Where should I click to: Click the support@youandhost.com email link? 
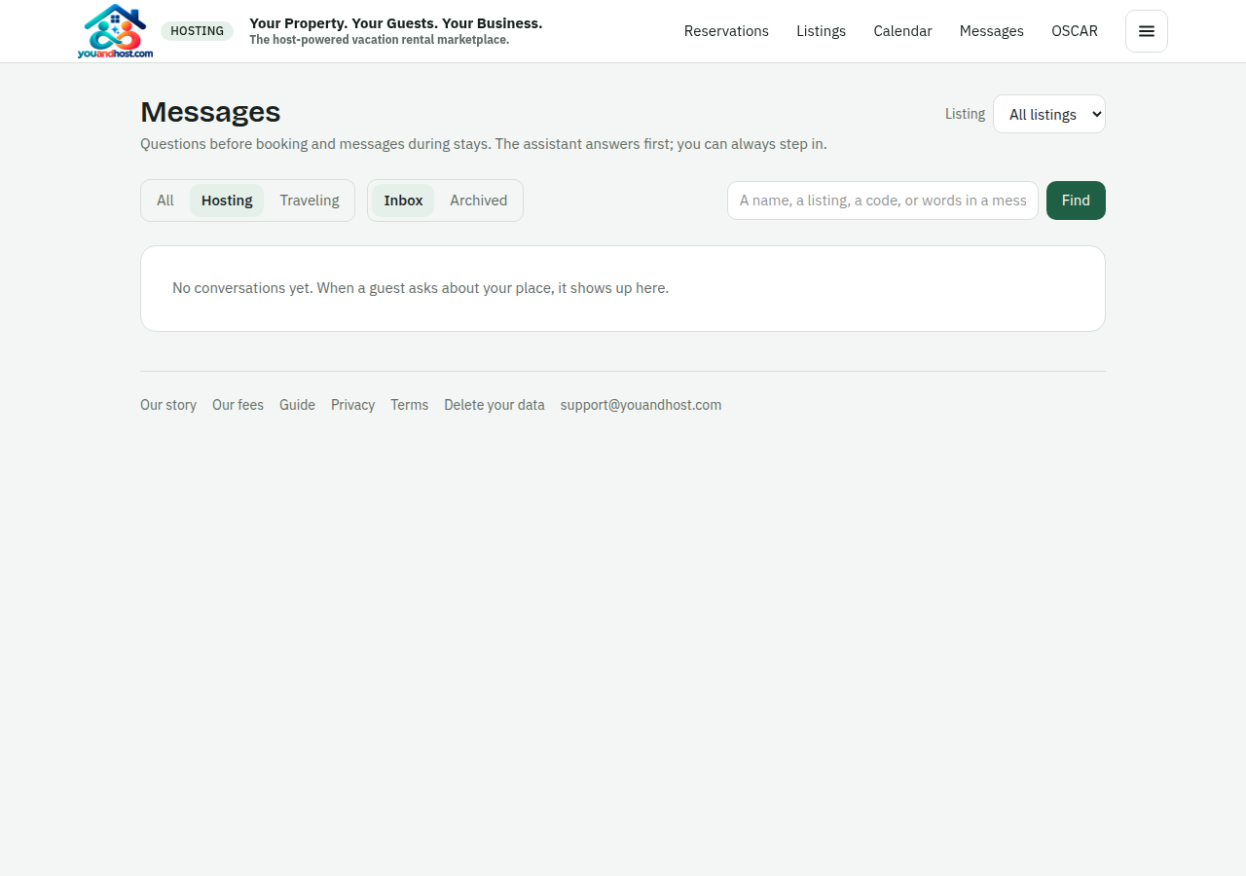pos(641,405)
